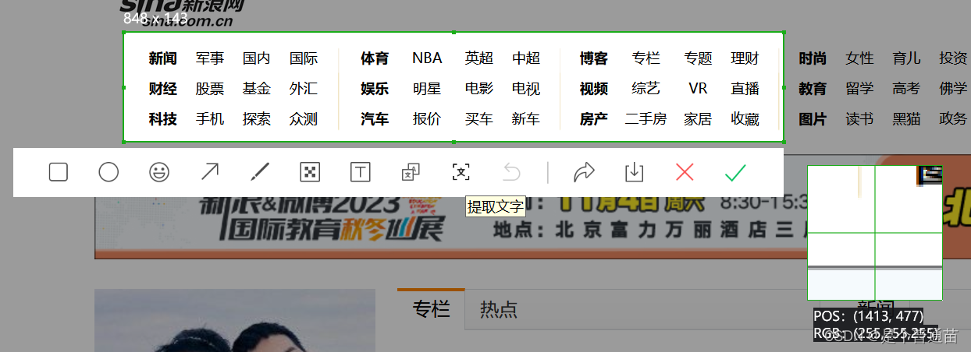
Task: Open the 汽车 auto link
Action: click(375, 119)
